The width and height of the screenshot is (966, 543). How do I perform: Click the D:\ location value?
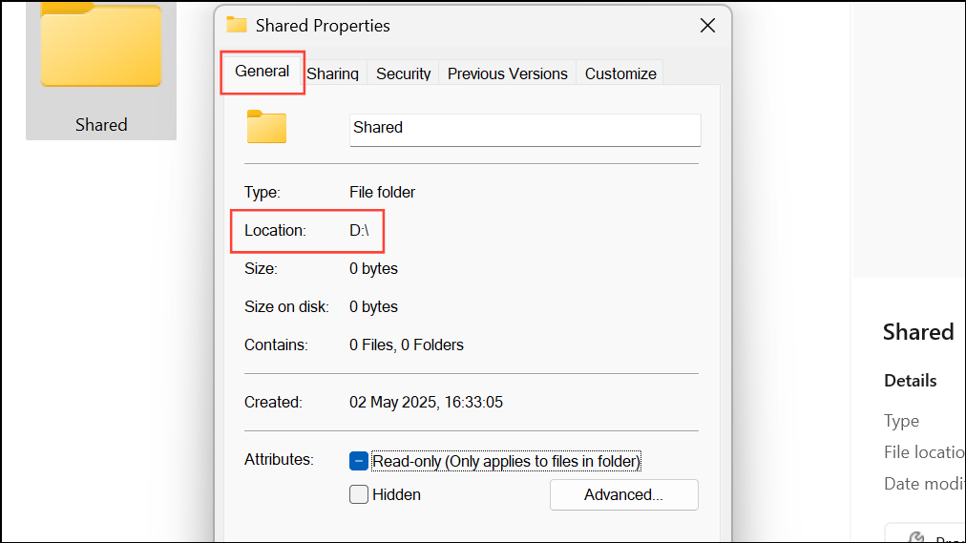(360, 230)
